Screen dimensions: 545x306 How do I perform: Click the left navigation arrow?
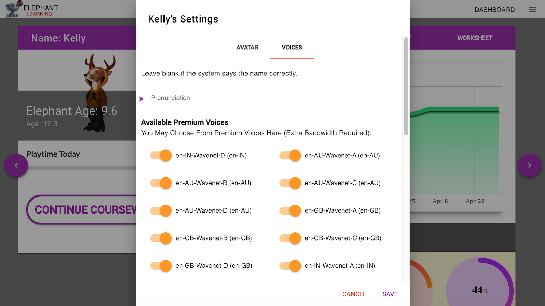(16, 165)
